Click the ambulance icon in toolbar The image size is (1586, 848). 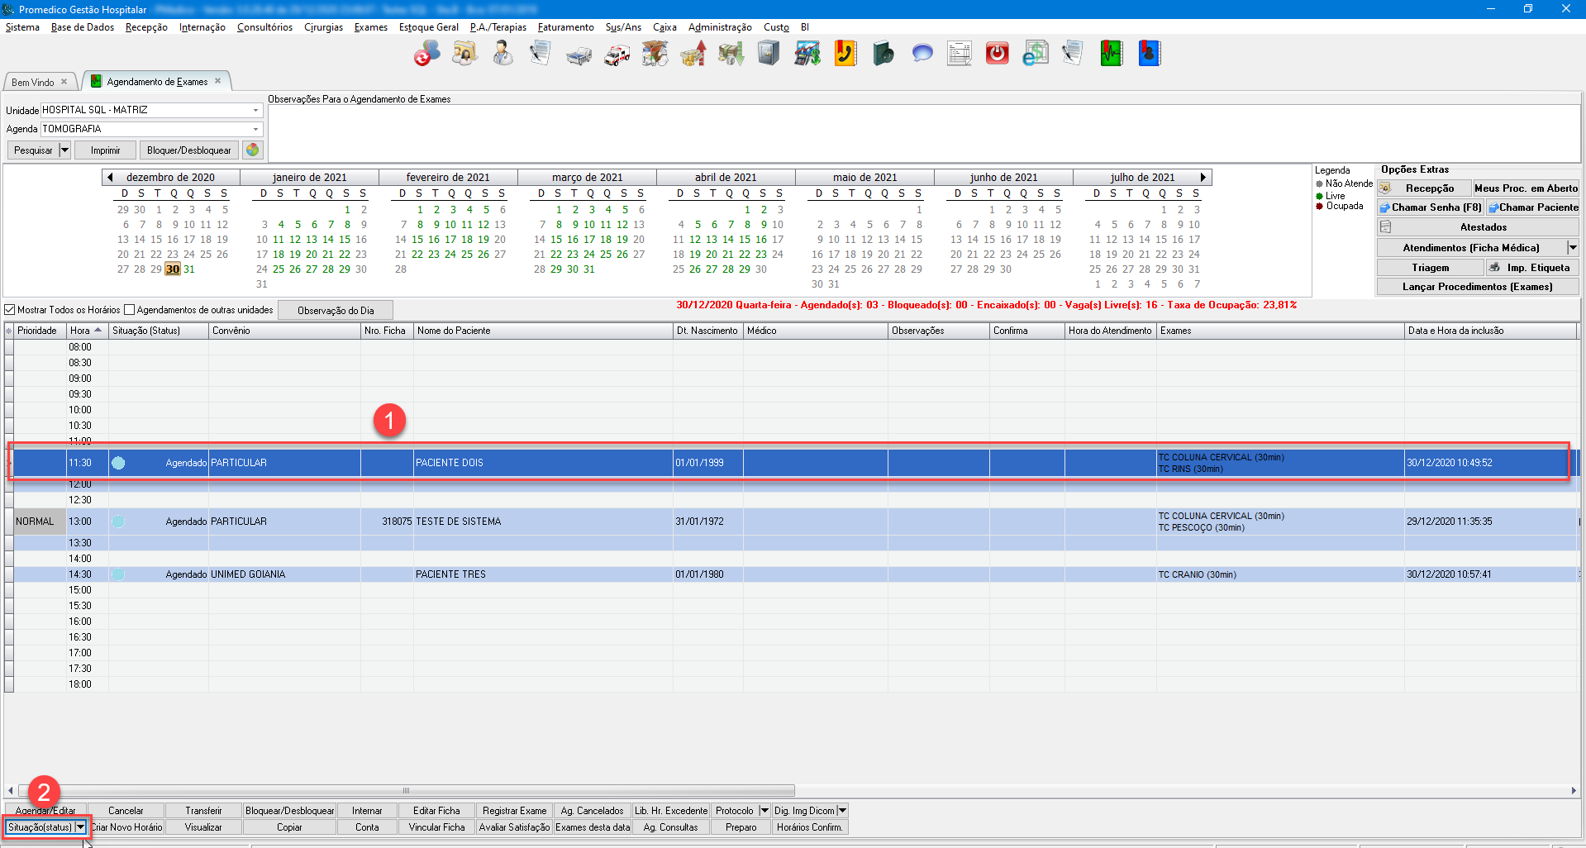click(x=617, y=55)
